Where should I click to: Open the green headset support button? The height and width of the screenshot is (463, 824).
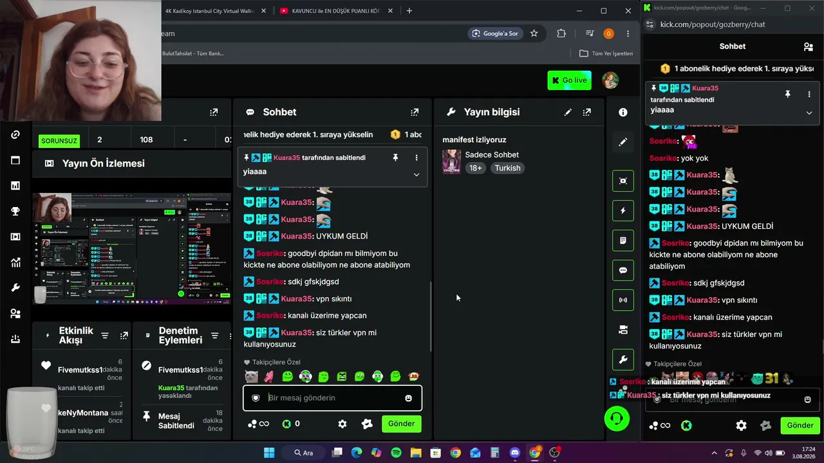[x=617, y=419]
